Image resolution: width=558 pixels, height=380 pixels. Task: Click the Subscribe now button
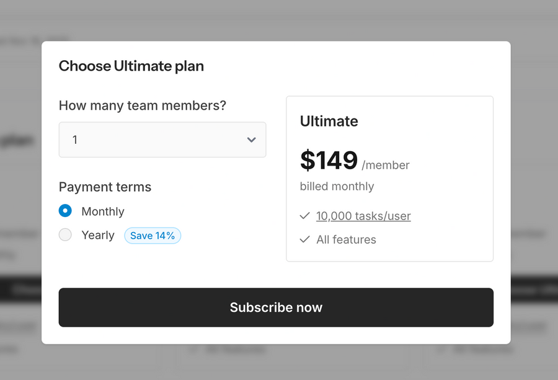(276, 307)
